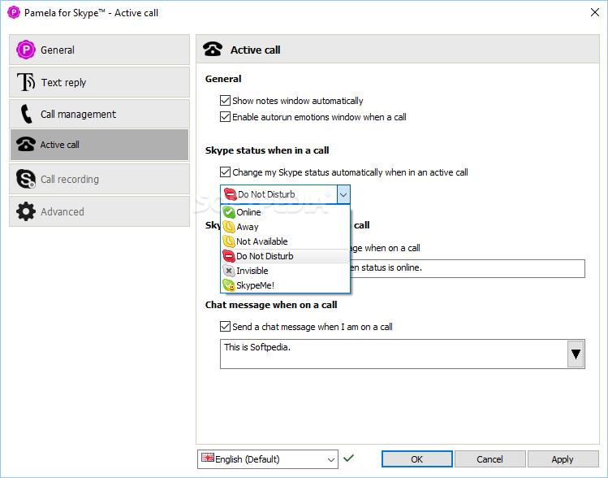Click the SkypeMe! smiley status icon
Image resolution: width=608 pixels, height=478 pixels.
coord(229,285)
